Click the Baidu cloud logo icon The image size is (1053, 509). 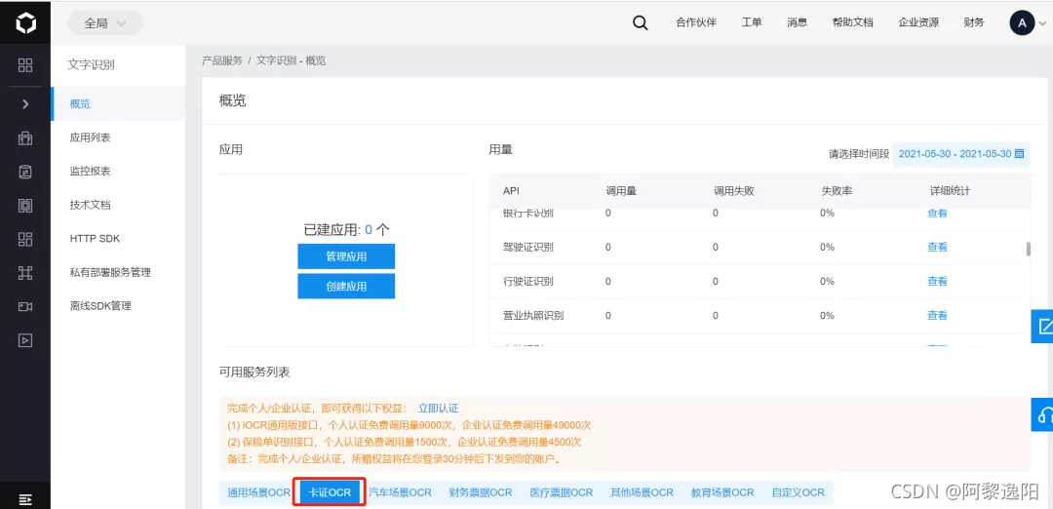click(24, 22)
